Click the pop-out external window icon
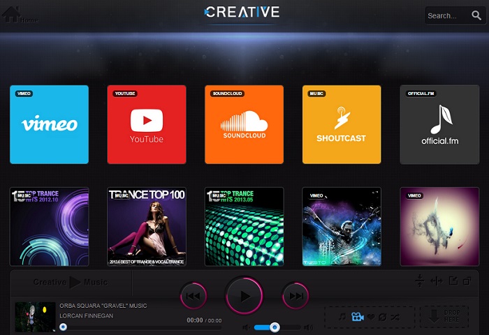Viewport: 489px width, 335px height. click(453, 281)
